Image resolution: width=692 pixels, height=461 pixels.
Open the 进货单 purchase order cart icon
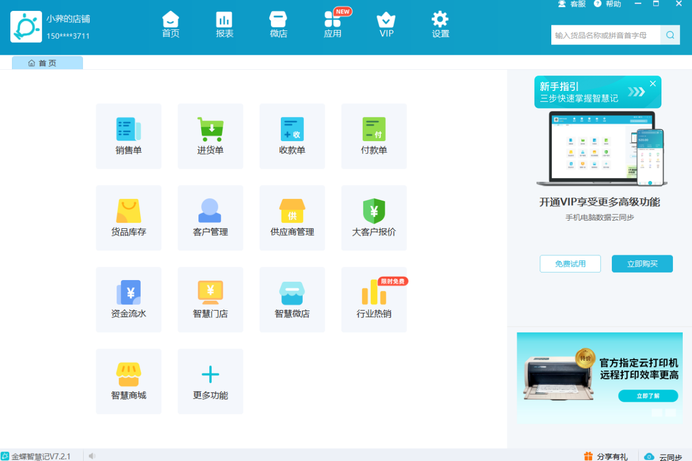210,130
